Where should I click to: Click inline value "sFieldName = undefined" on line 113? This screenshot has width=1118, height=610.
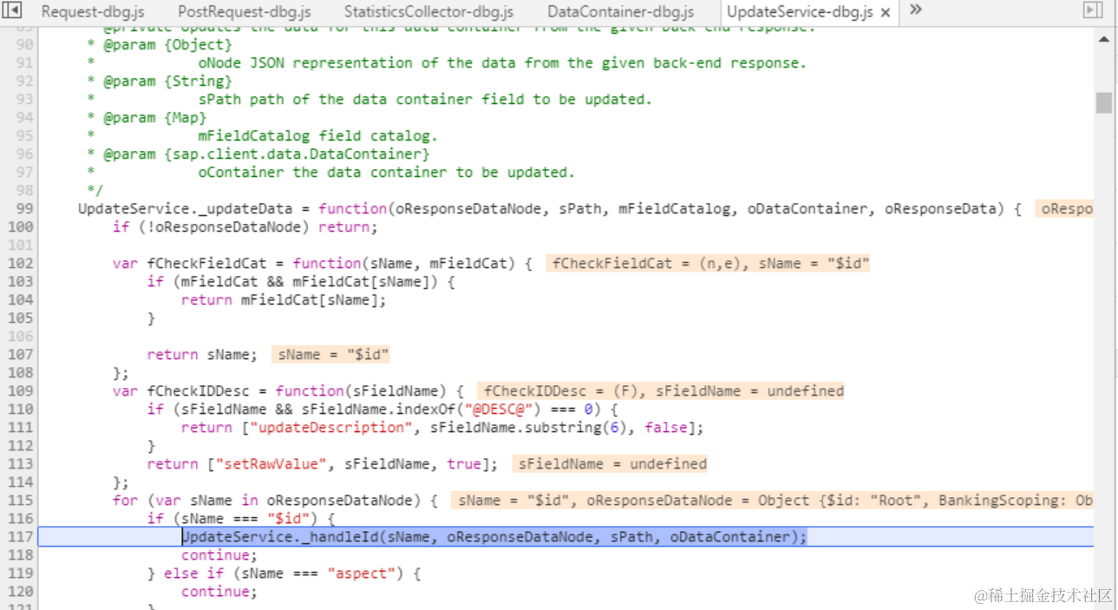click(610, 463)
